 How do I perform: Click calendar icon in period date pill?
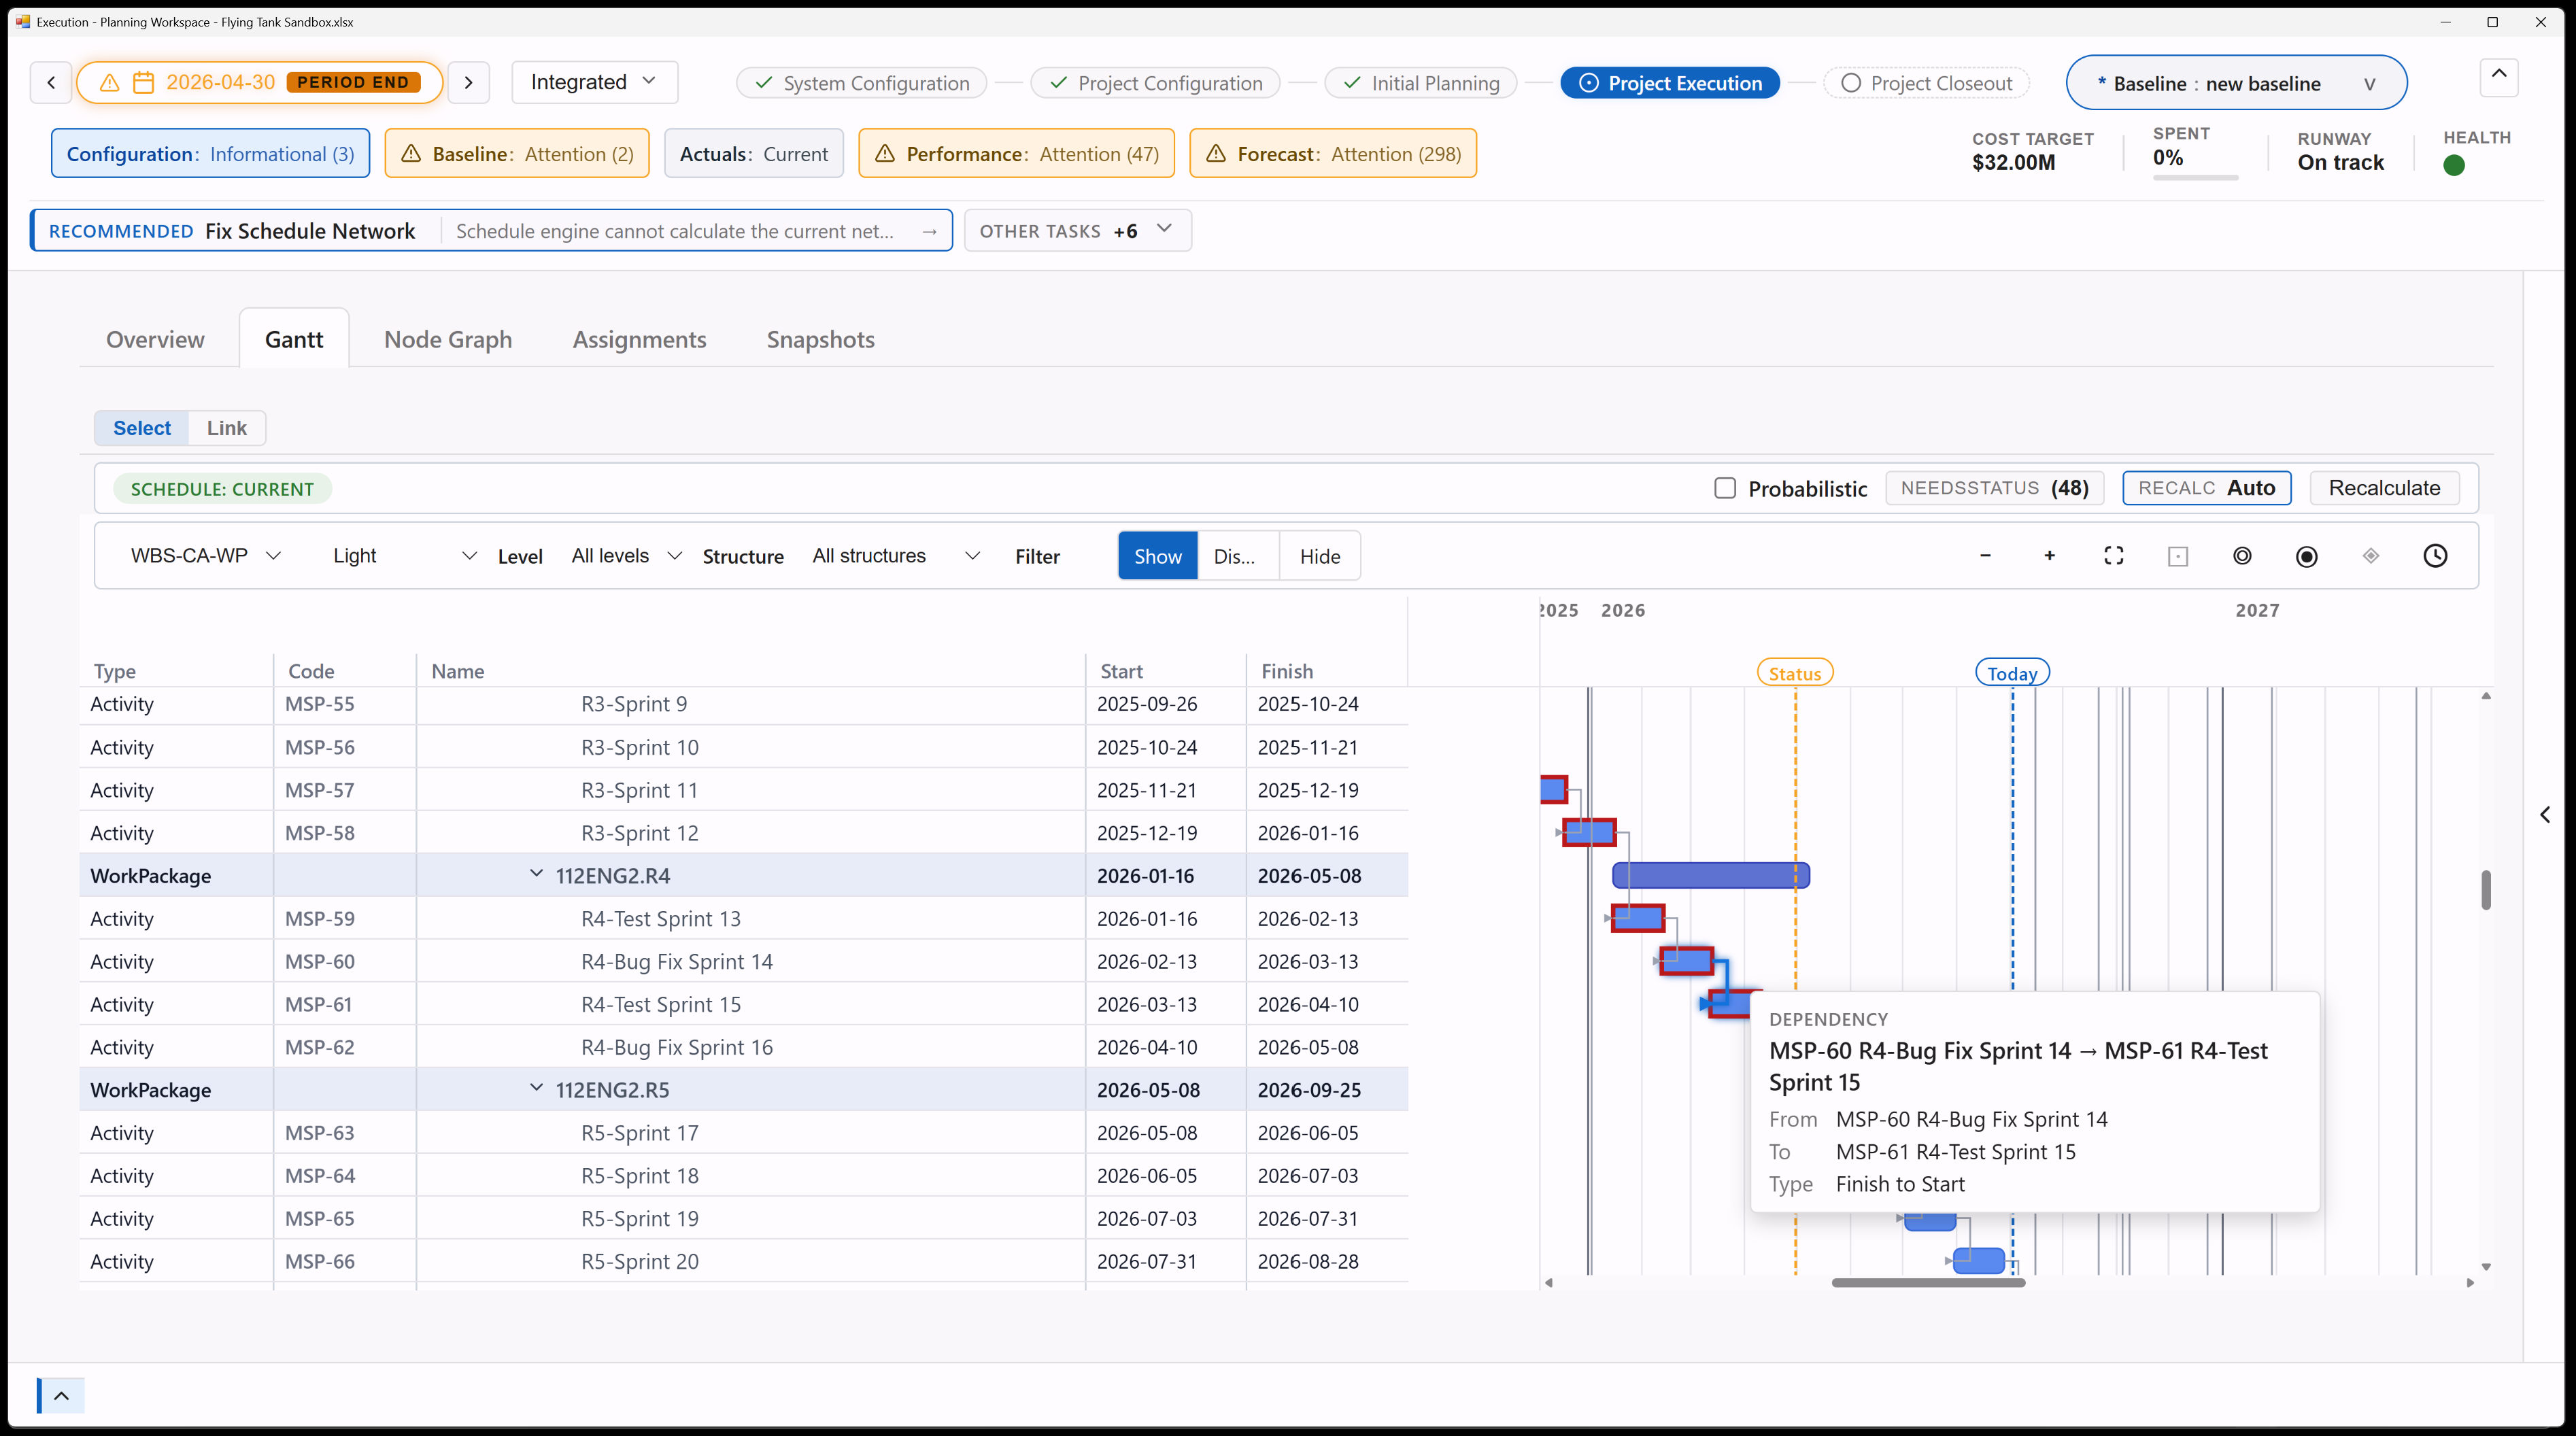tap(143, 82)
